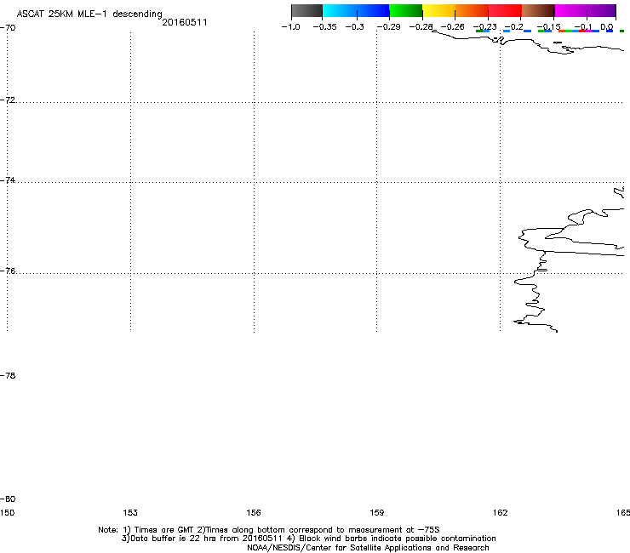Image resolution: width=630 pixels, height=553 pixels.
Task: Click the gray segment of the color bar
Action: pos(307,11)
